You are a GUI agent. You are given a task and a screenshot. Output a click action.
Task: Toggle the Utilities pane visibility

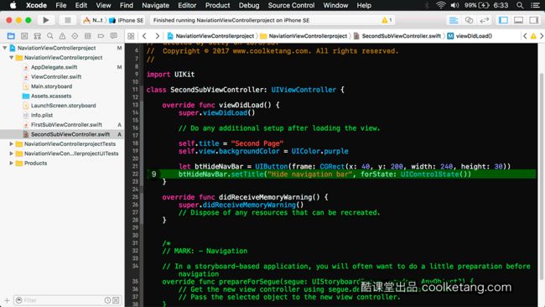[534, 20]
